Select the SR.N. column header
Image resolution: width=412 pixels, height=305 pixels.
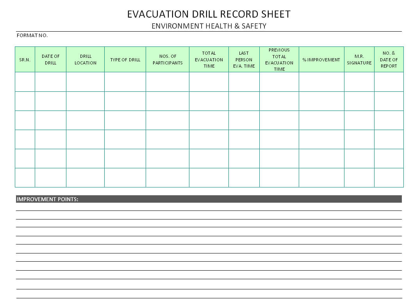(x=25, y=60)
